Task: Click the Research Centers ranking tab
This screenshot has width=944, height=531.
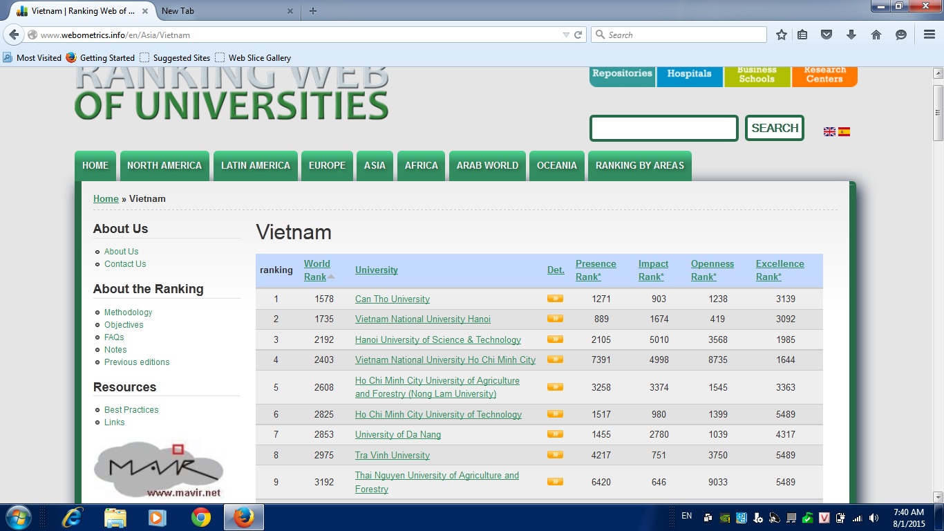Action: (824, 76)
